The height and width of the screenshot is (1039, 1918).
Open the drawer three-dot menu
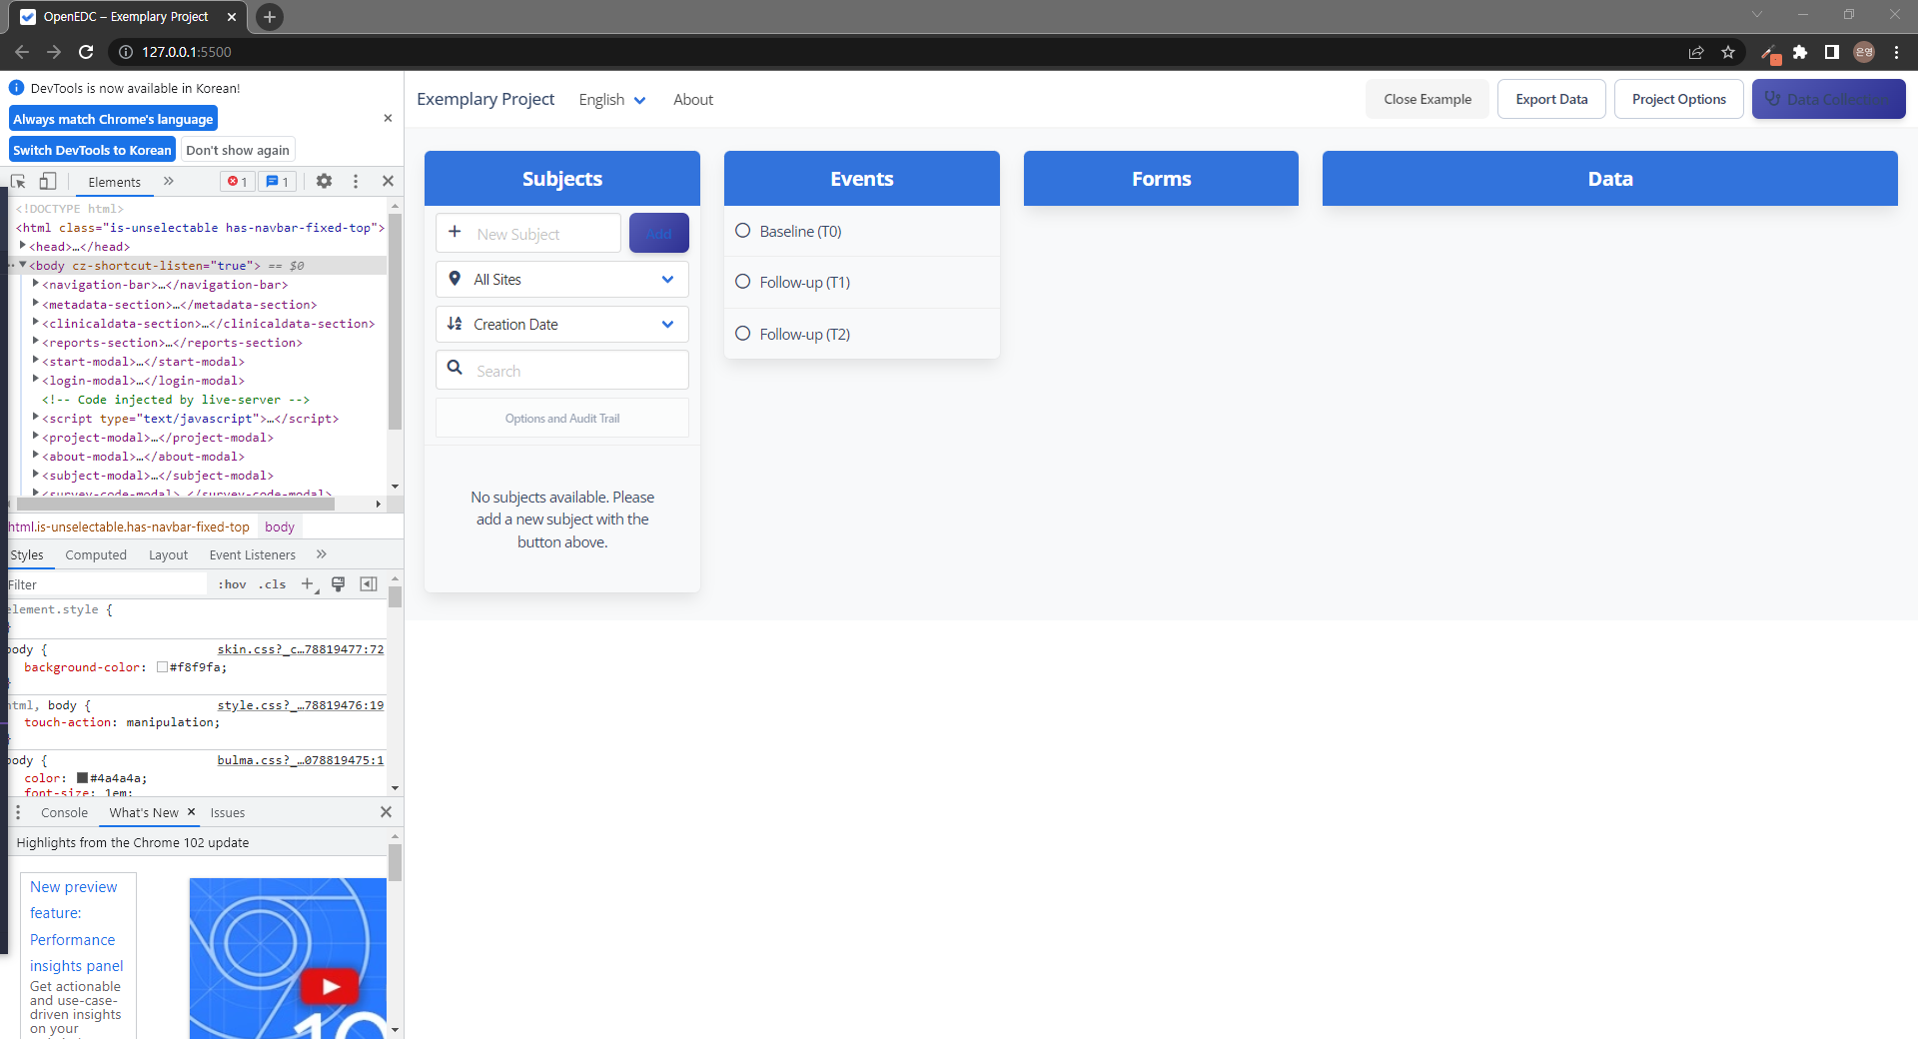coord(18,812)
